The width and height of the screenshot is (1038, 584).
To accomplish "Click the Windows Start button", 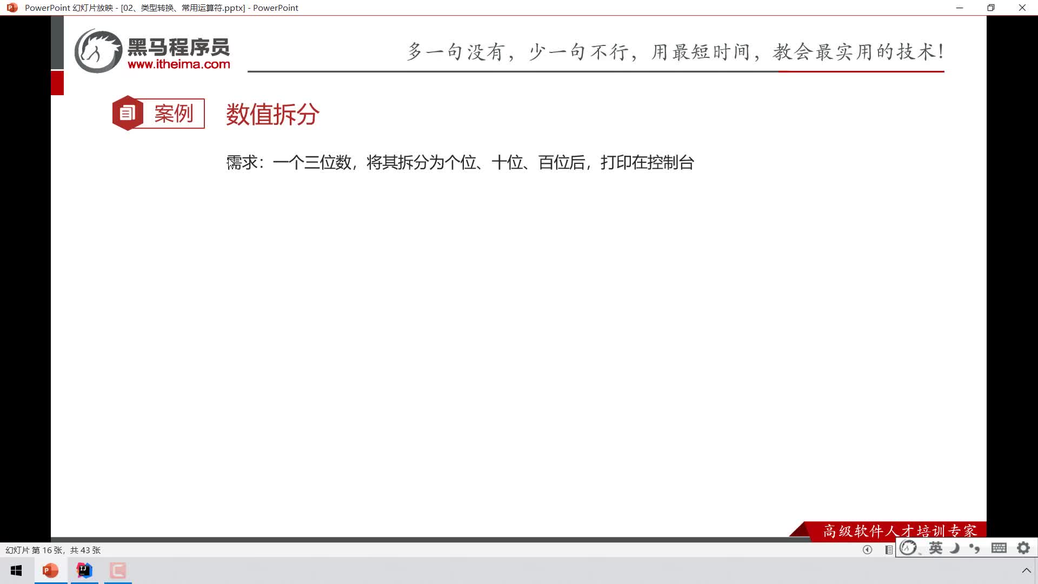I will coord(16,570).
